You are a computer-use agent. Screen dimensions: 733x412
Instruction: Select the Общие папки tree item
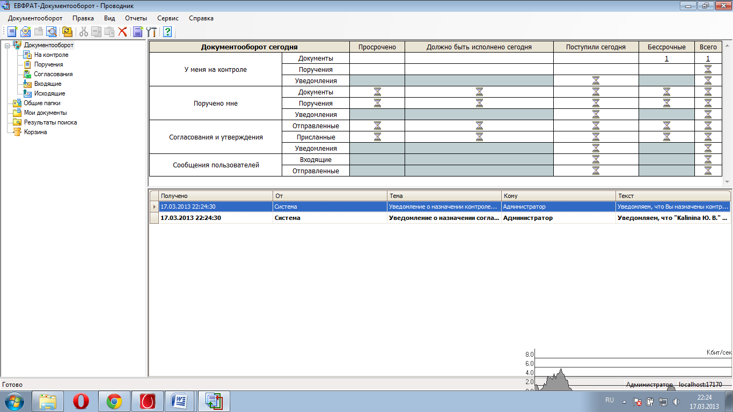[x=42, y=103]
